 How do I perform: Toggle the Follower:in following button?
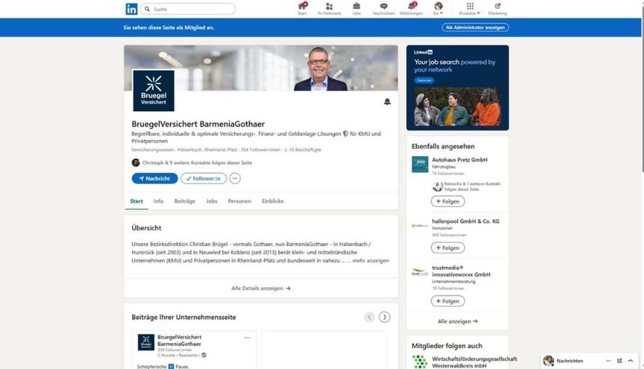click(x=204, y=178)
